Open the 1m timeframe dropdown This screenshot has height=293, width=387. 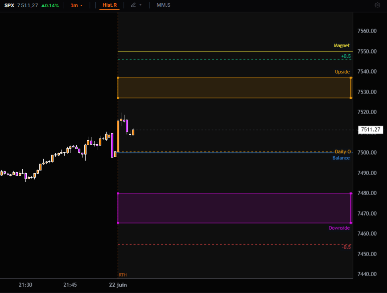(x=76, y=5)
